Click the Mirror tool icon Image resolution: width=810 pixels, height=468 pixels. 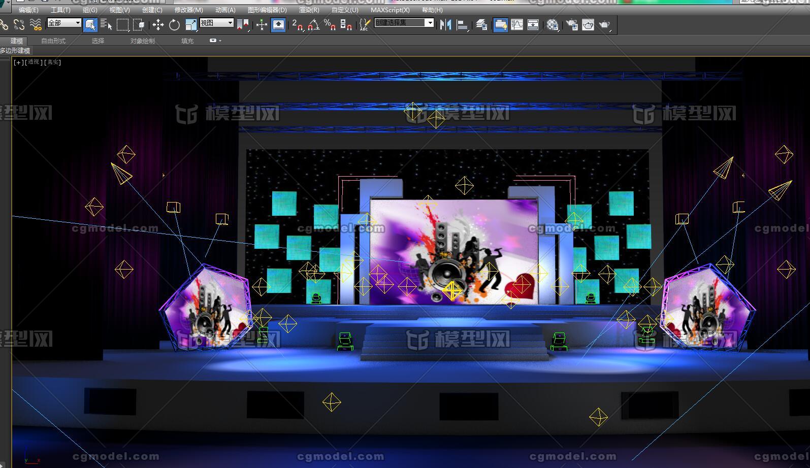pyautogui.click(x=445, y=24)
